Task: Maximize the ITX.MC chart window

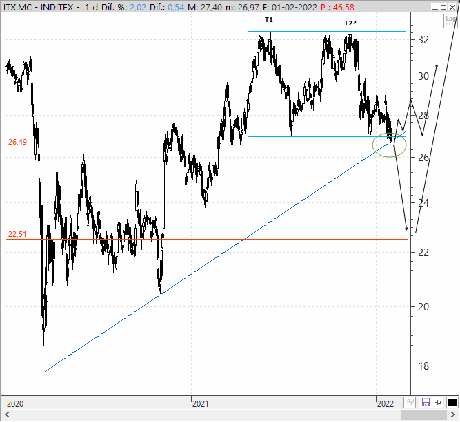Action: coord(443,7)
